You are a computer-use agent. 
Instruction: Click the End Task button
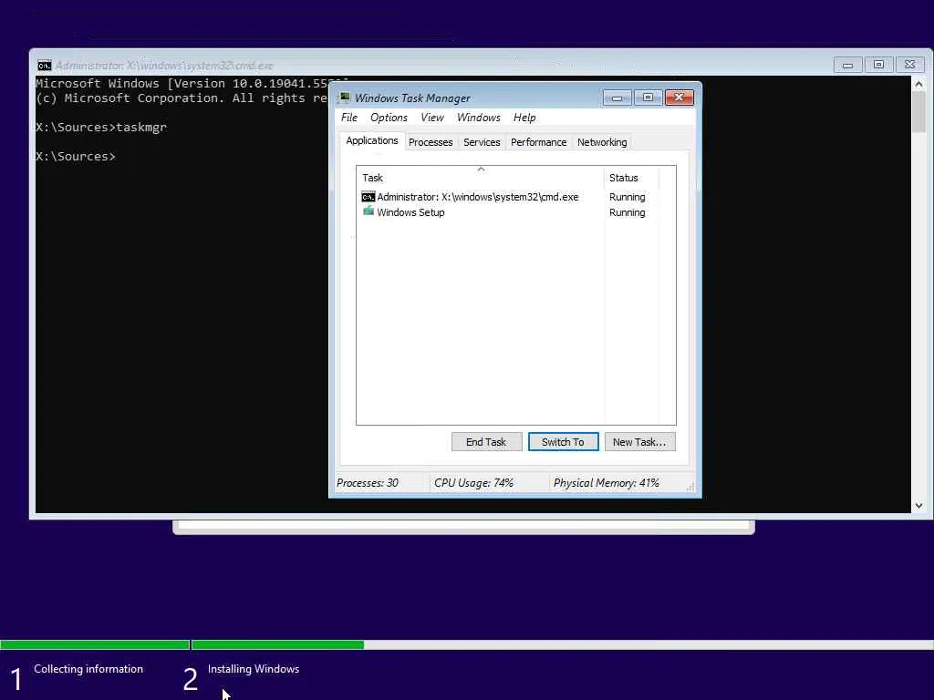tap(486, 442)
